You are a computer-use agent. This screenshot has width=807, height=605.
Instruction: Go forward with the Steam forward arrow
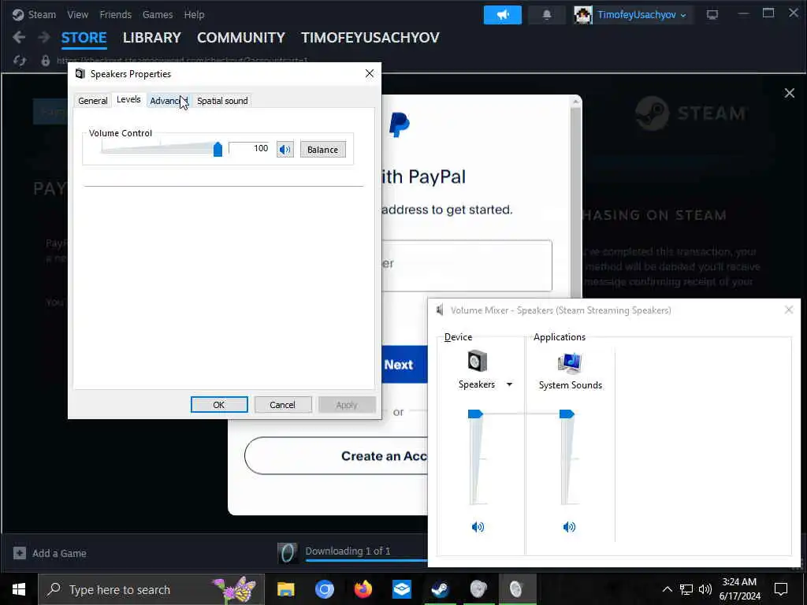pos(44,37)
